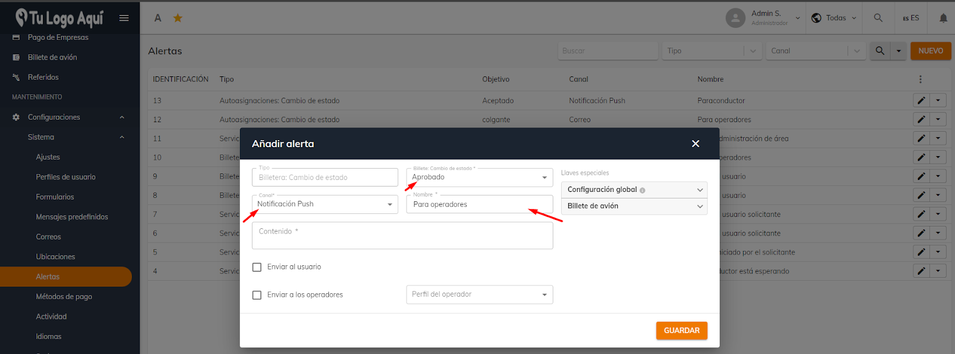Click the Paraconductor name cell
This screenshot has height=354, width=955.
[x=721, y=101]
